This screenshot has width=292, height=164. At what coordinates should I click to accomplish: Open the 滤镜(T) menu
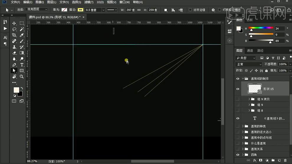pos(89,2)
